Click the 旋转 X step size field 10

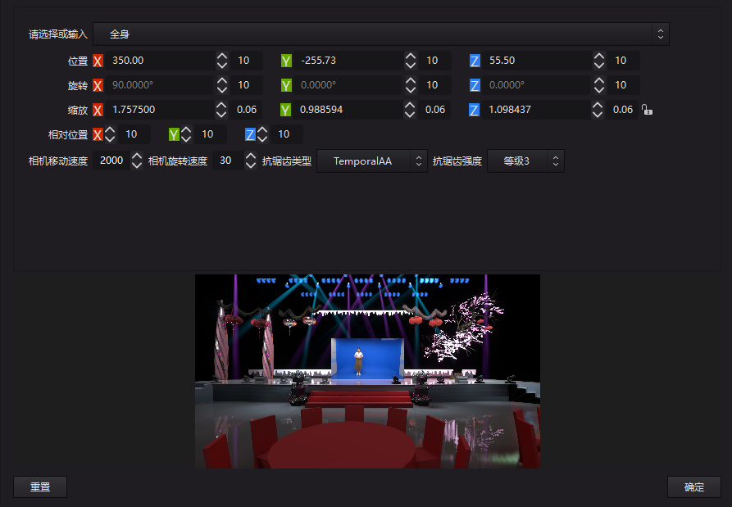(247, 85)
